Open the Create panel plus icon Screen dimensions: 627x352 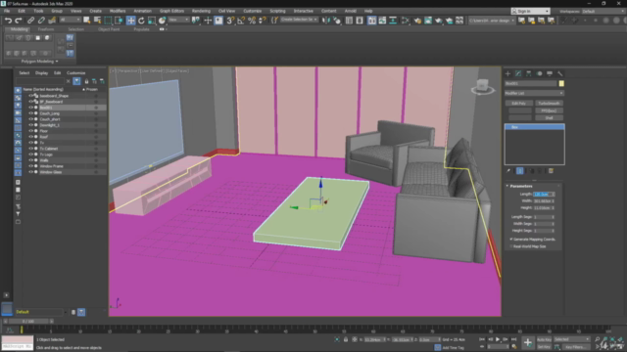[507, 73]
